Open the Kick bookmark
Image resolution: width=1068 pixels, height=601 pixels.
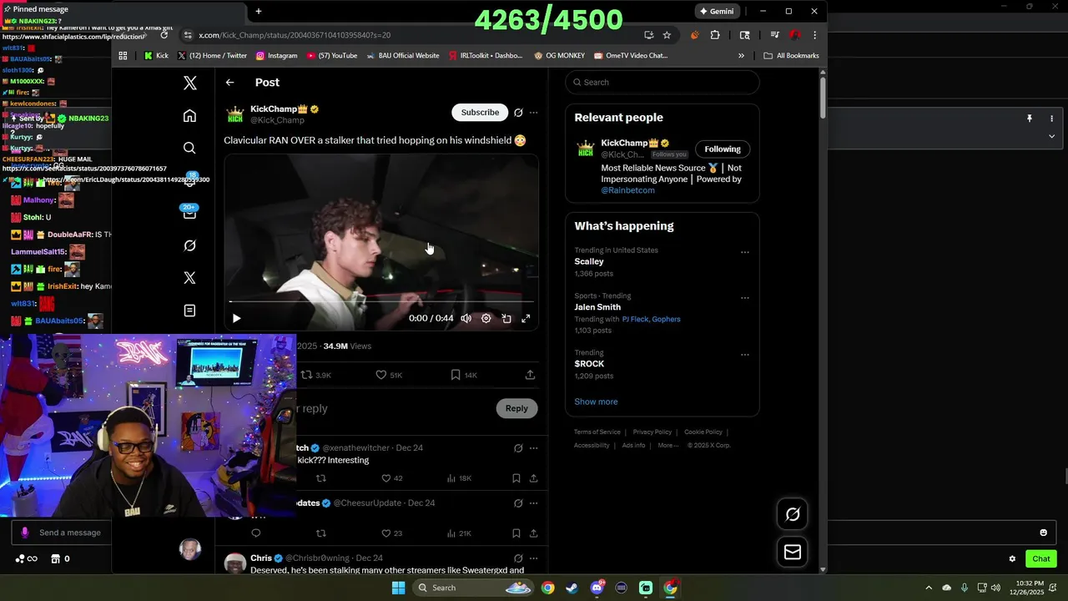coord(156,56)
